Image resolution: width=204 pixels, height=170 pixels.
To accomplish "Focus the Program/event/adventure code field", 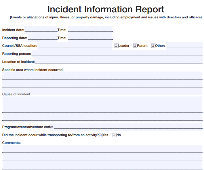I will [x=128, y=127].
